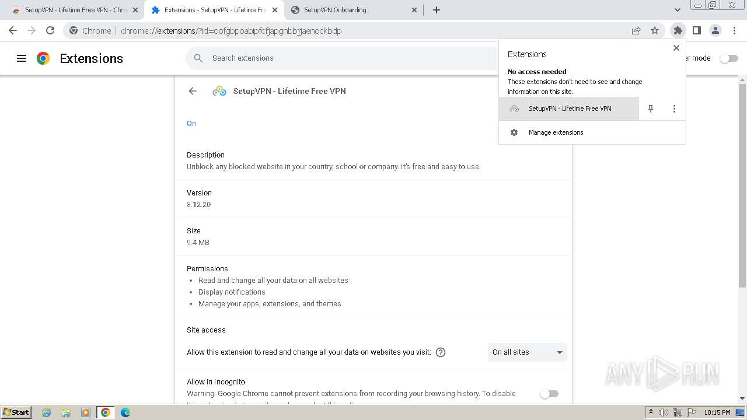This screenshot has width=747, height=420.
Task: Click version number 3.12.20
Action: [199, 205]
